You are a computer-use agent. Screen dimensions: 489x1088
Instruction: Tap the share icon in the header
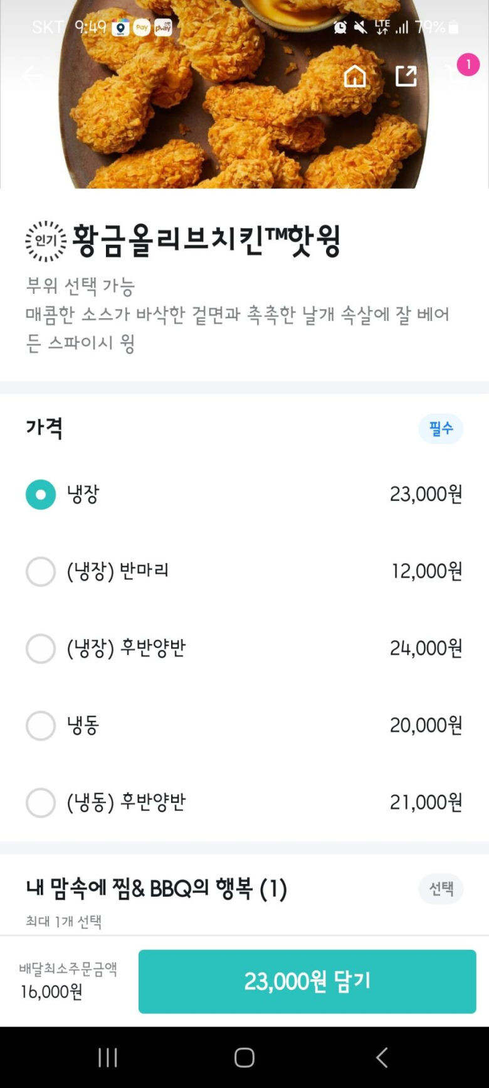tap(406, 76)
